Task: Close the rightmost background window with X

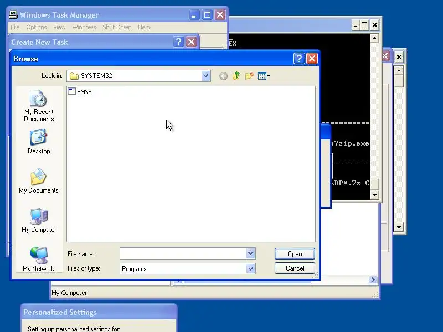Action: (x=399, y=58)
